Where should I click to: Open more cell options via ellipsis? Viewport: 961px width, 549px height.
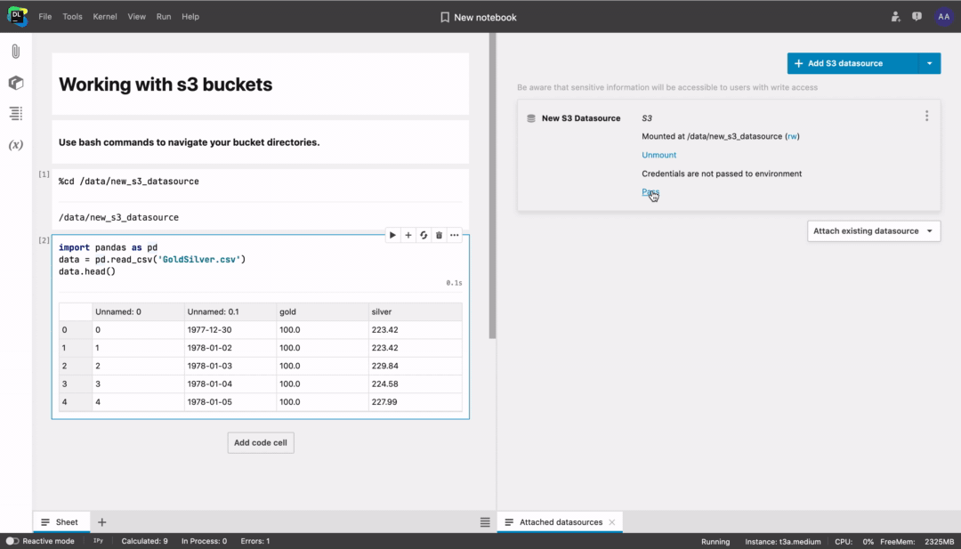[455, 235]
